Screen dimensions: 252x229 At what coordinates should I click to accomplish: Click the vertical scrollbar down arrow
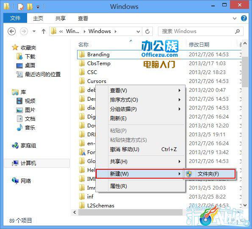coord(245,205)
